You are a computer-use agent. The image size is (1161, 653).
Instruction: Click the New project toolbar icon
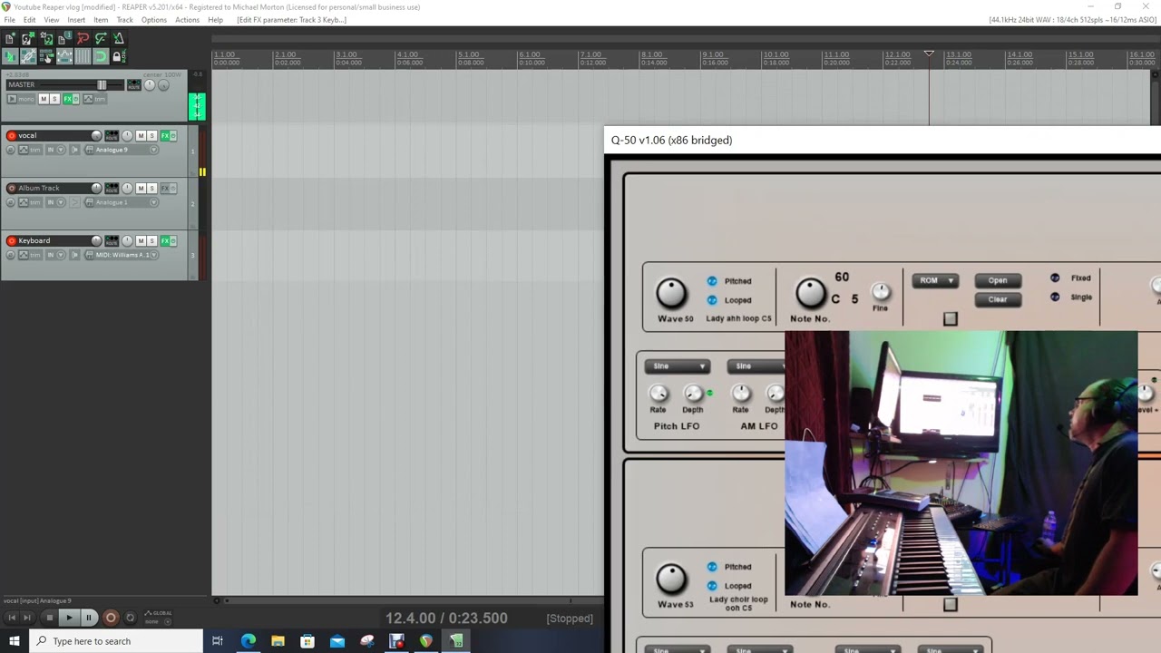[x=10, y=38]
